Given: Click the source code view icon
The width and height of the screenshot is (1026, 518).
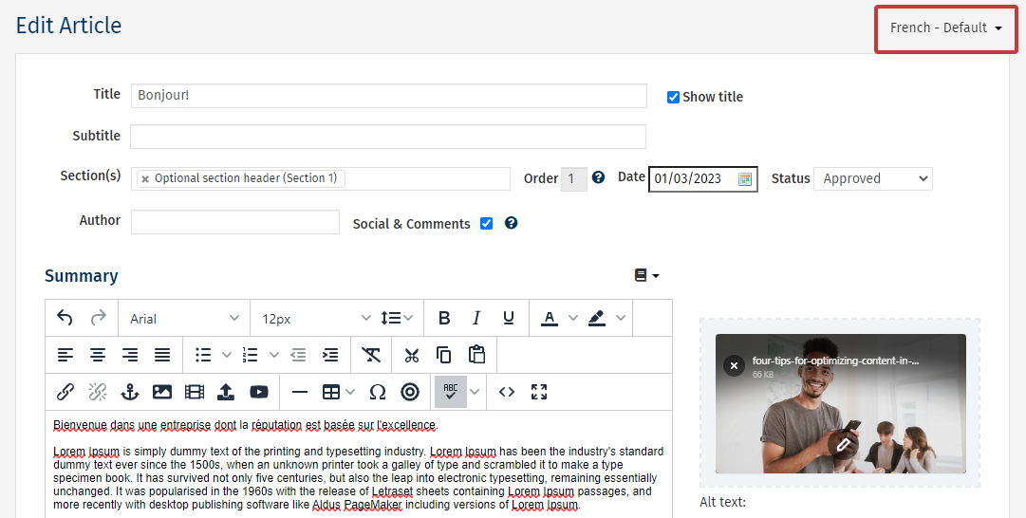Looking at the screenshot, I should [x=507, y=392].
